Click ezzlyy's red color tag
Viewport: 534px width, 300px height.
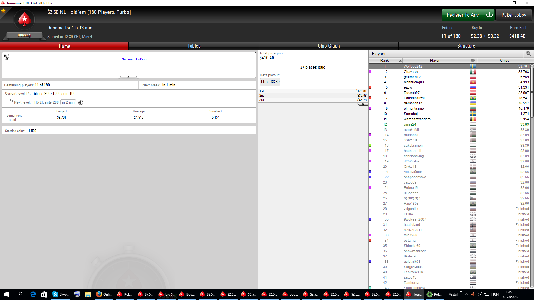pos(370,87)
